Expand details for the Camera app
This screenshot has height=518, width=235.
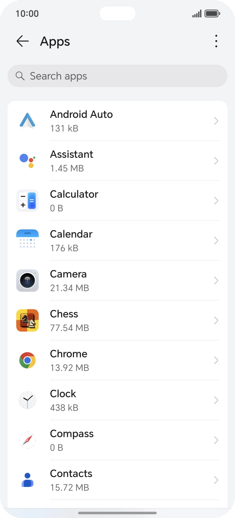click(216, 280)
